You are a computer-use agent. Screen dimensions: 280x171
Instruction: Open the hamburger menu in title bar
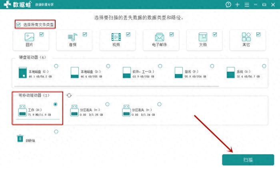246,4
